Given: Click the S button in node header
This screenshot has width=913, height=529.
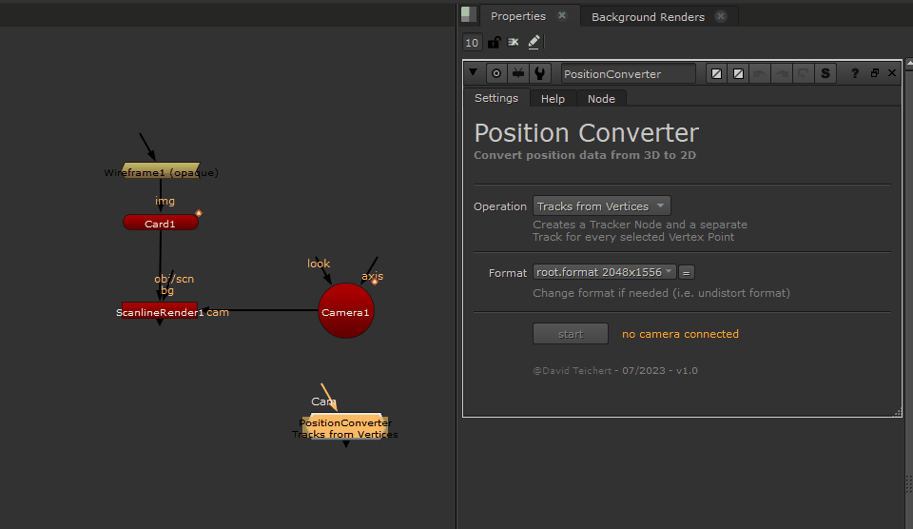Looking at the screenshot, I should 825,73.
